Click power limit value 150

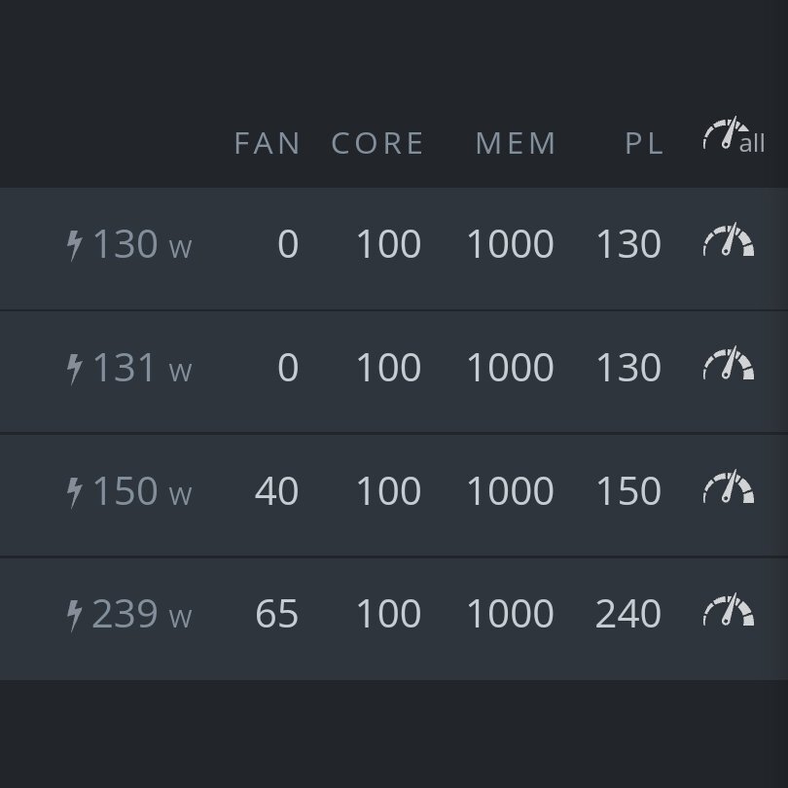tap(628, 490)
